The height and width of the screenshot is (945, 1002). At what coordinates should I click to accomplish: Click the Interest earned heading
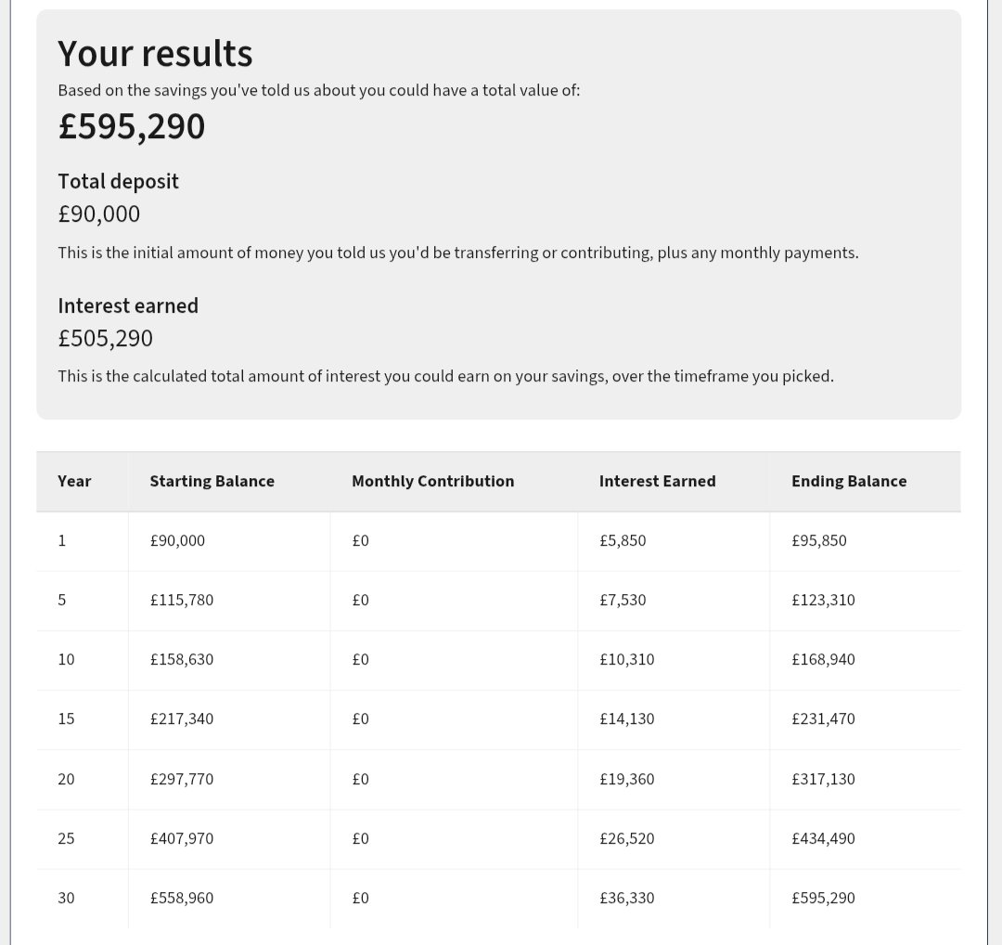click(x=128, y=305)
